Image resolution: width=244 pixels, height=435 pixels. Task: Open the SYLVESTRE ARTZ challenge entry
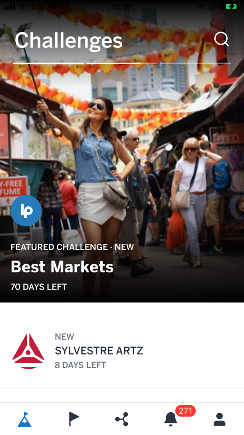tap(122, 351)
